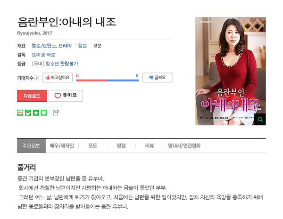283x219 pixels.
Task: Share to Naver Cafe cup icon
Action: pos(28,113)
